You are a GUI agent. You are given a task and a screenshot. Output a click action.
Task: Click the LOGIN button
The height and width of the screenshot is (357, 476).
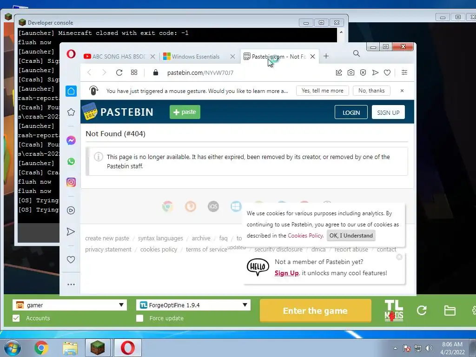pyautogui.click(x=351, y=112)
